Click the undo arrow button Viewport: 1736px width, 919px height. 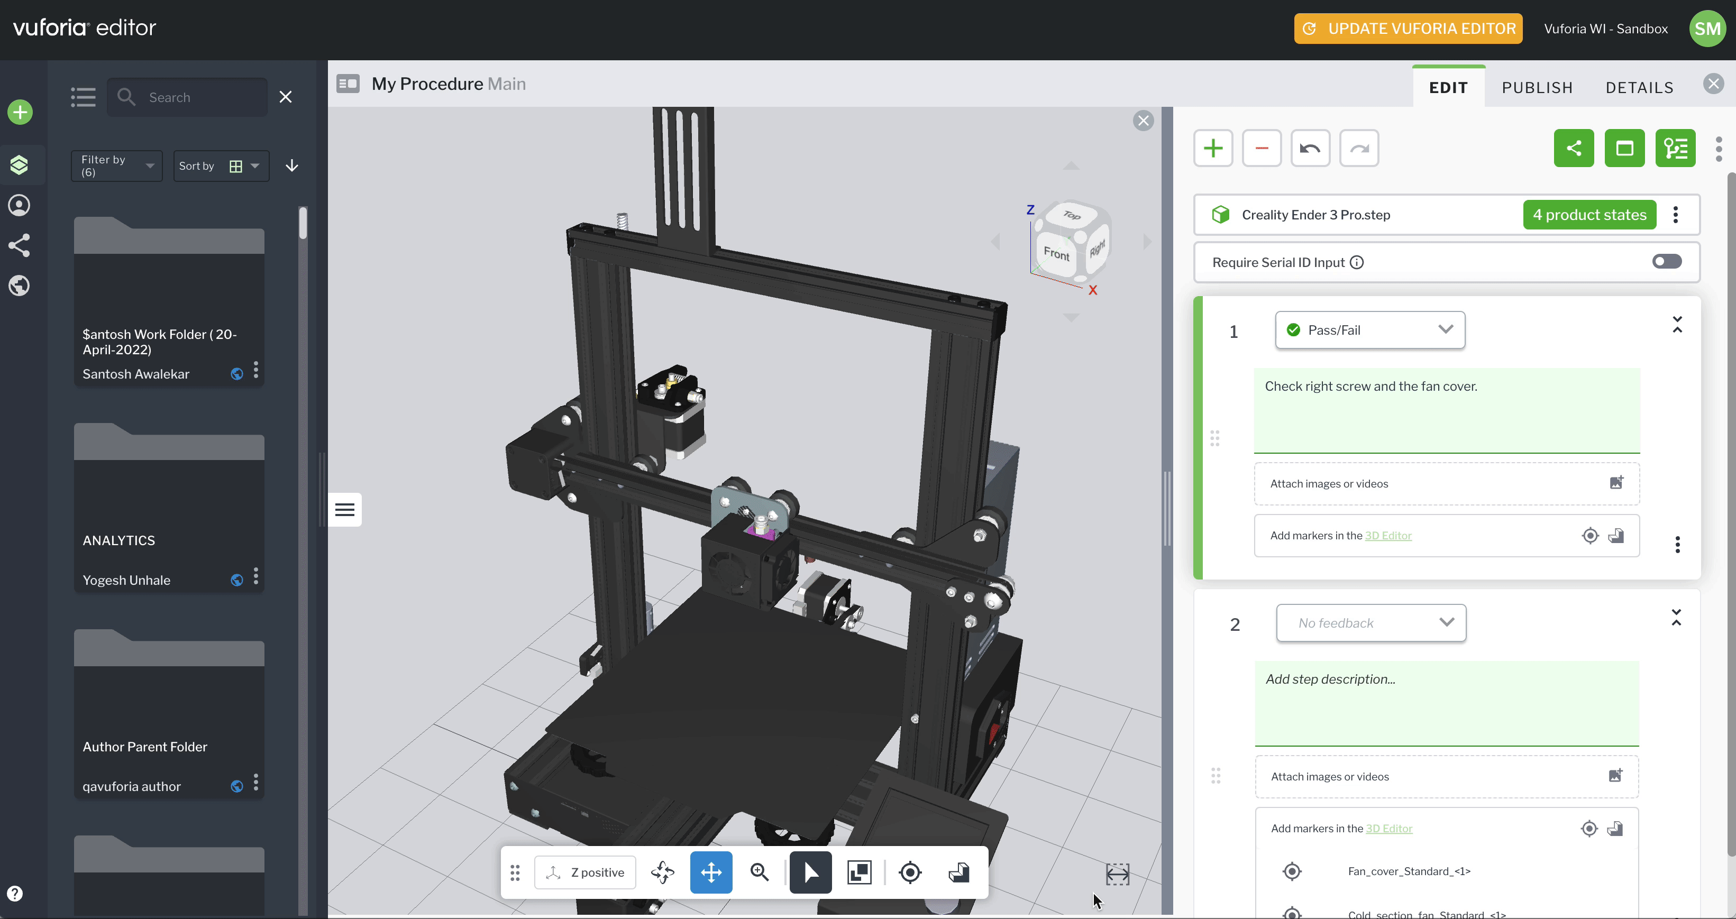(1310, 148)
